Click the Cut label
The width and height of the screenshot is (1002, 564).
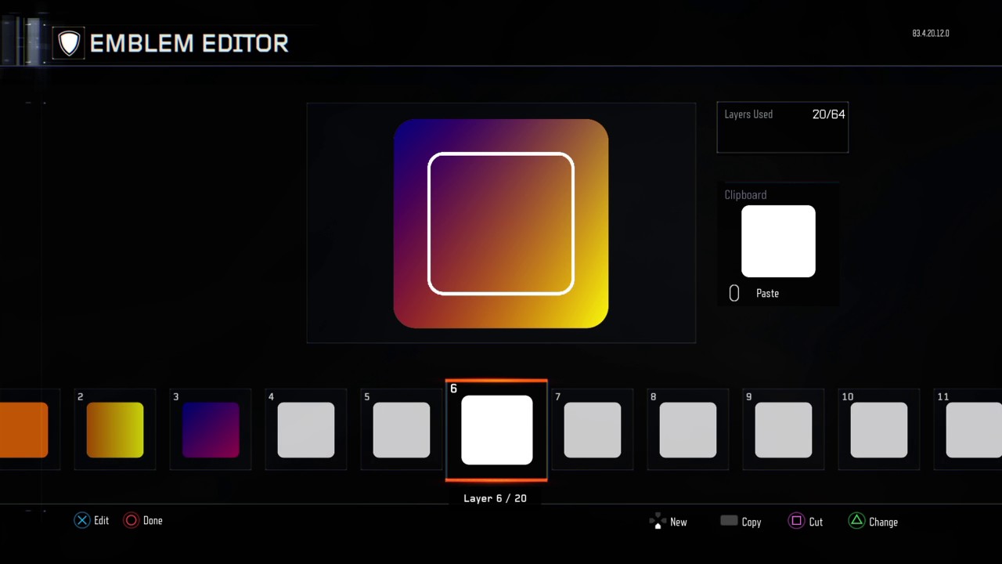(816, 522)
